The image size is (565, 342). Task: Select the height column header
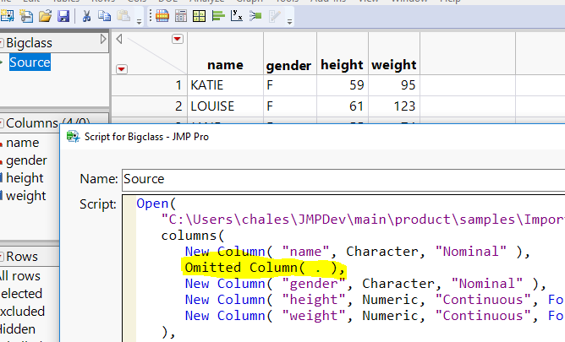coord(342,65)
